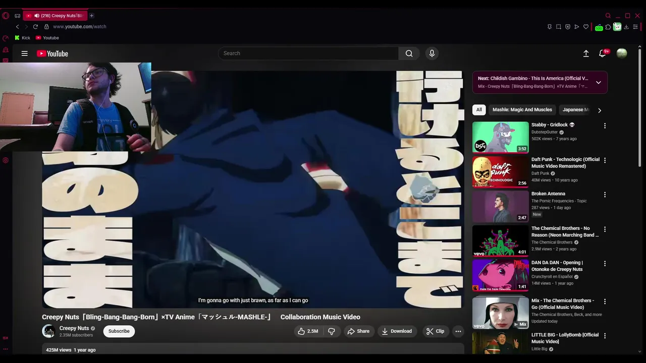The width and height of the screenshot is (646, 363).
Task: Open GX Control speedometer in sidebar
Action: pyautogui.click(x=6, y=38)
